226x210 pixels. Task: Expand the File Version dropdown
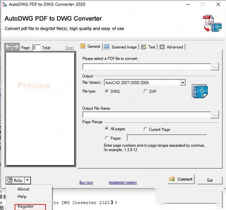pyautogui.click(x=183, y=83)
